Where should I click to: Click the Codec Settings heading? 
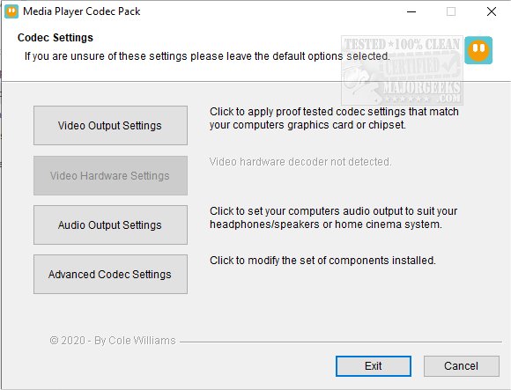pyautogui.click(x=56, y=38)
